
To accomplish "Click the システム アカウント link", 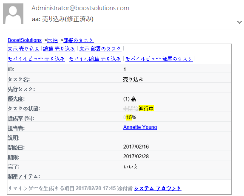I will [158, 188].
